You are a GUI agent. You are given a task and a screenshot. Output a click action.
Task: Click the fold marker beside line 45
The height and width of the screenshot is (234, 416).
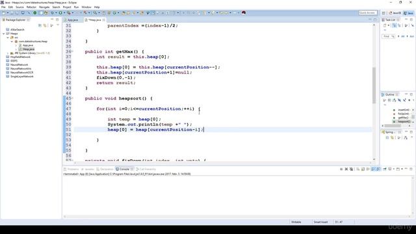72,98
